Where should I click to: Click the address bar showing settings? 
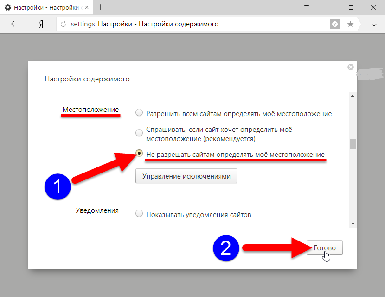coord(195,24)
